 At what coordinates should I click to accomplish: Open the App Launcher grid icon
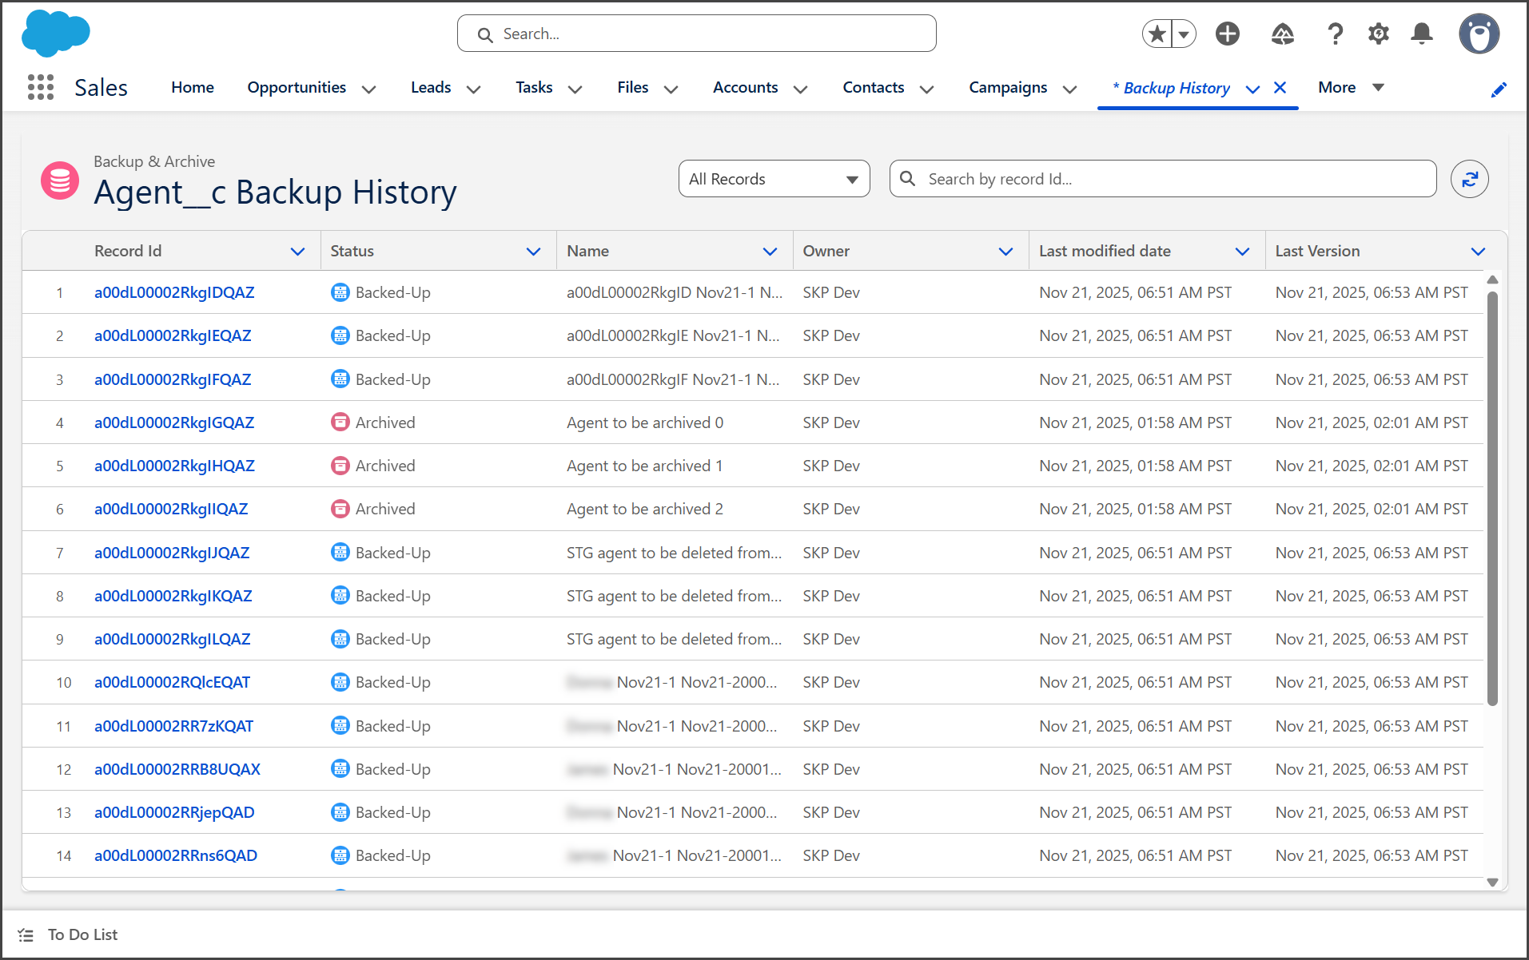click(x=40, y=87)
